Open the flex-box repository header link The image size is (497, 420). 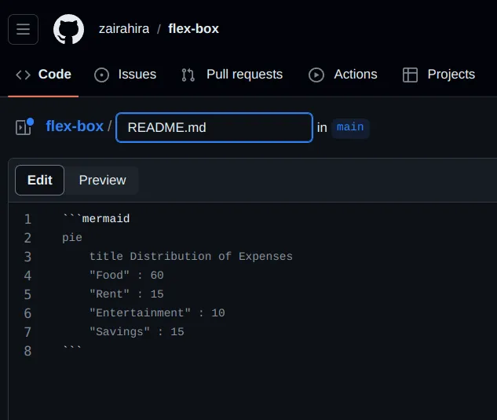point(193,29)
